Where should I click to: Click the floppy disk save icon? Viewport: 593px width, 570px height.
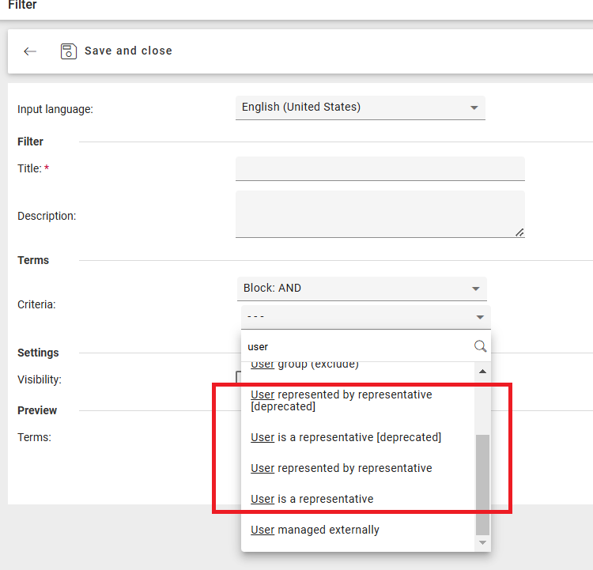69,51
